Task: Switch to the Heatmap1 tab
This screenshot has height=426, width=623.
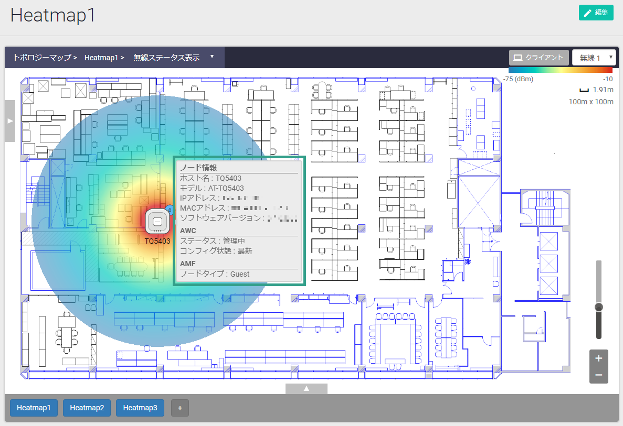Action: click(x=34, y=408)
